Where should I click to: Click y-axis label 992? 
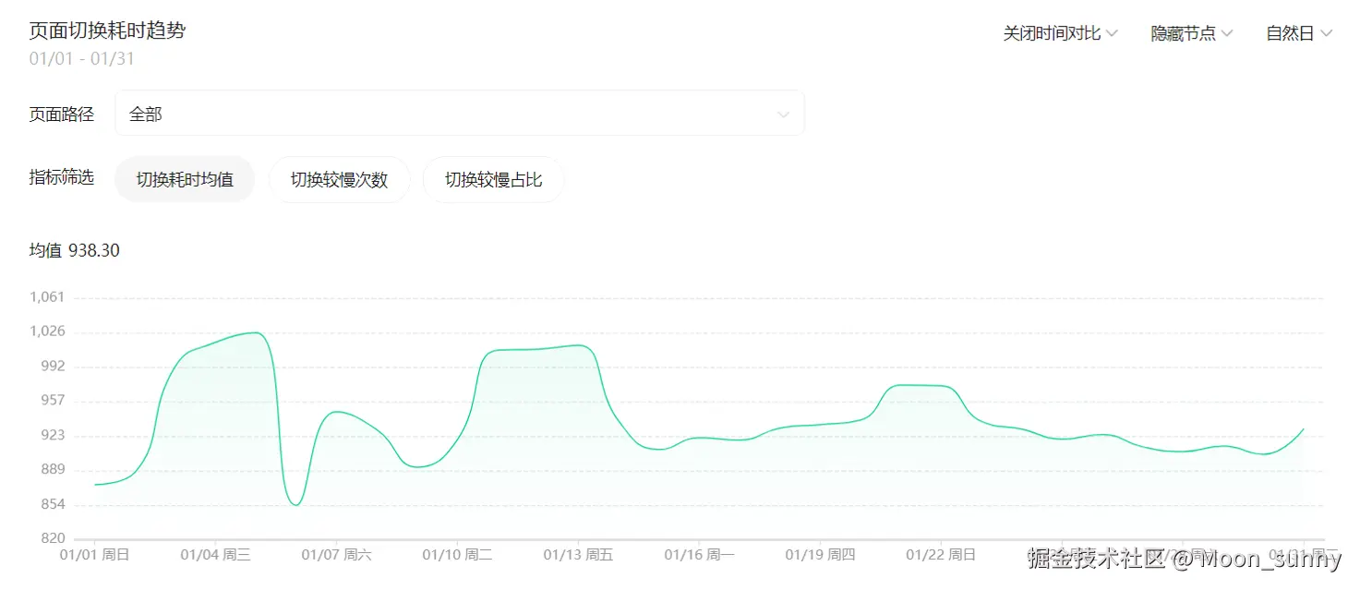(53, 367)
